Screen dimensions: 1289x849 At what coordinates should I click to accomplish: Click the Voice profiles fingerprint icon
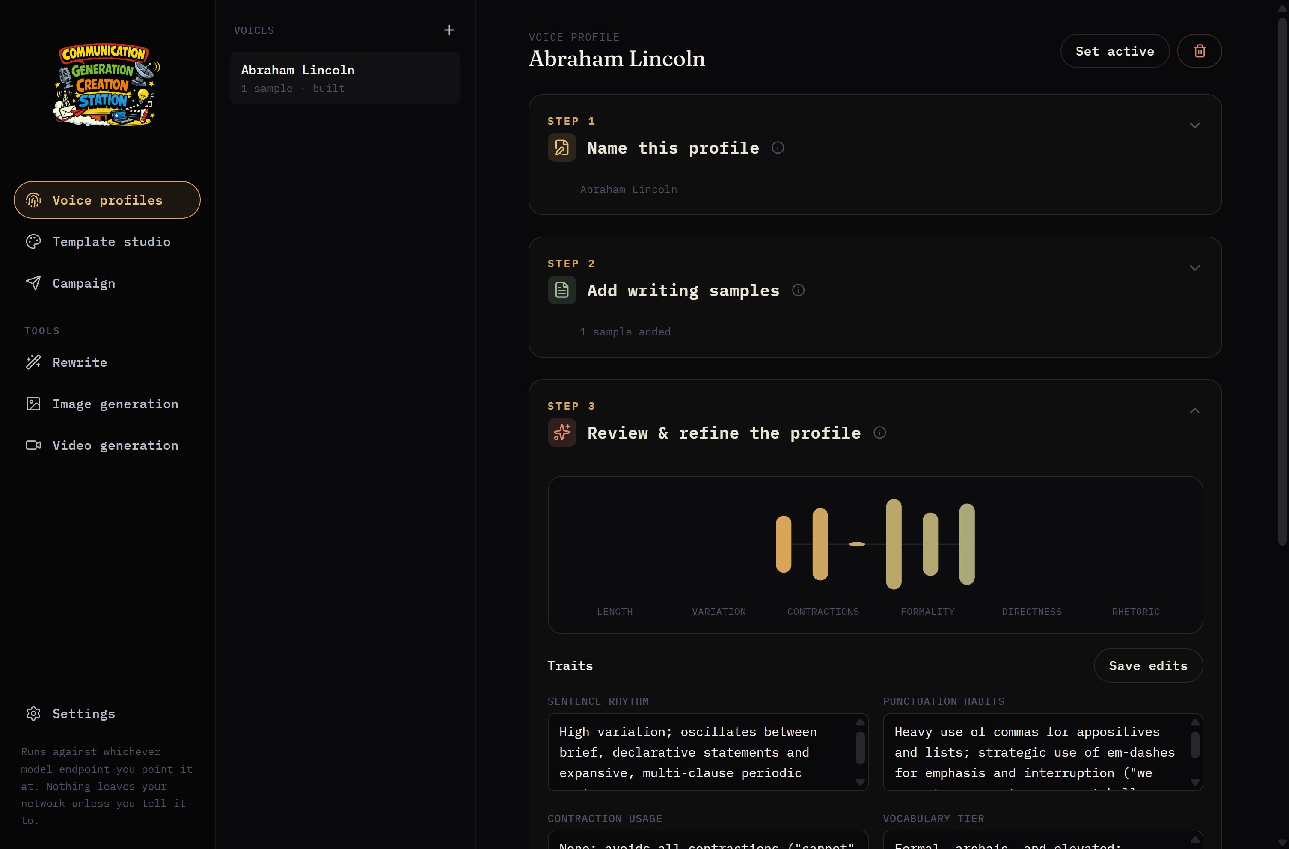(33, 200)
